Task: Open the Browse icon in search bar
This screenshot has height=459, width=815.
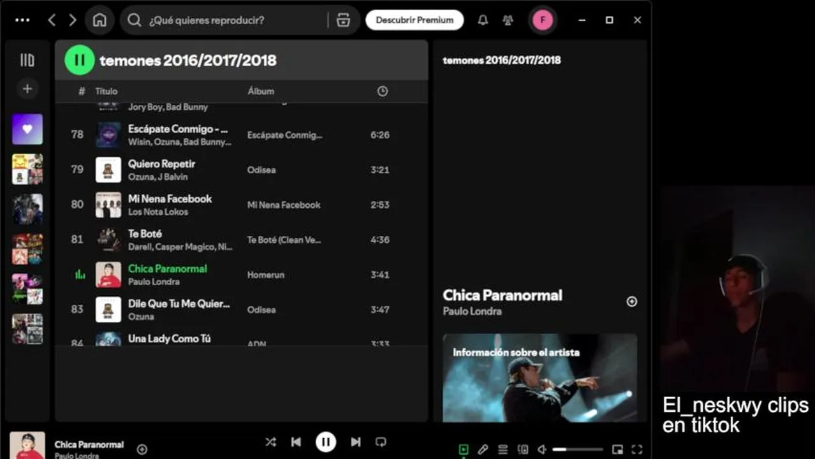Action: pos(343,20)
